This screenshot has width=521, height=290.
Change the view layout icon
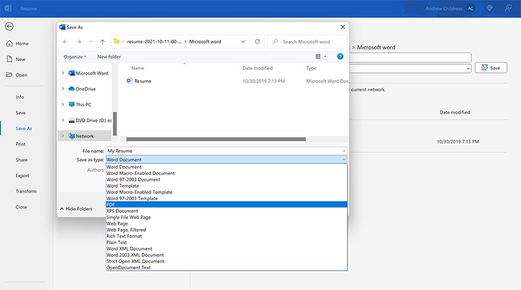318,56
